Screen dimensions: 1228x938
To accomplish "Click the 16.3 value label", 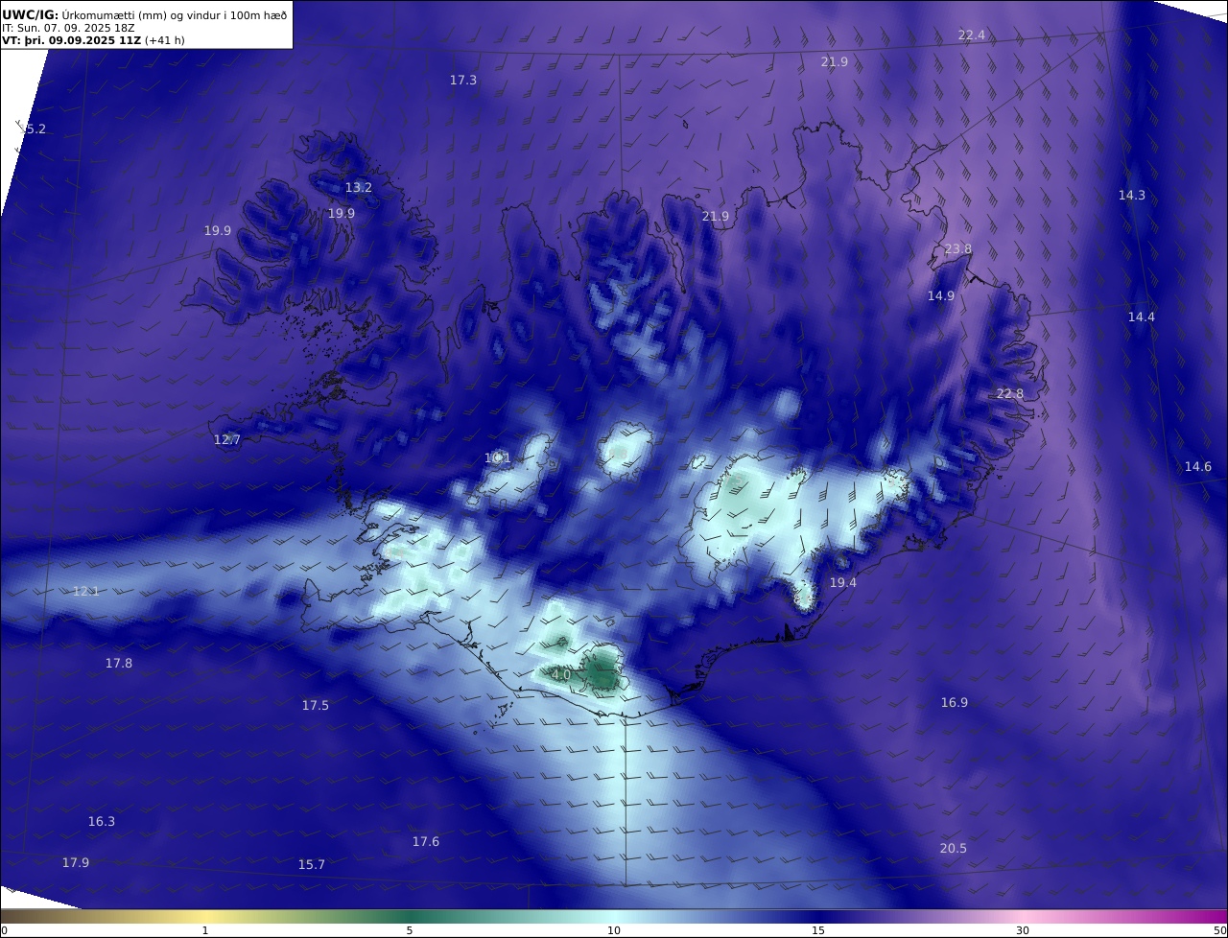I will (102, 822).
